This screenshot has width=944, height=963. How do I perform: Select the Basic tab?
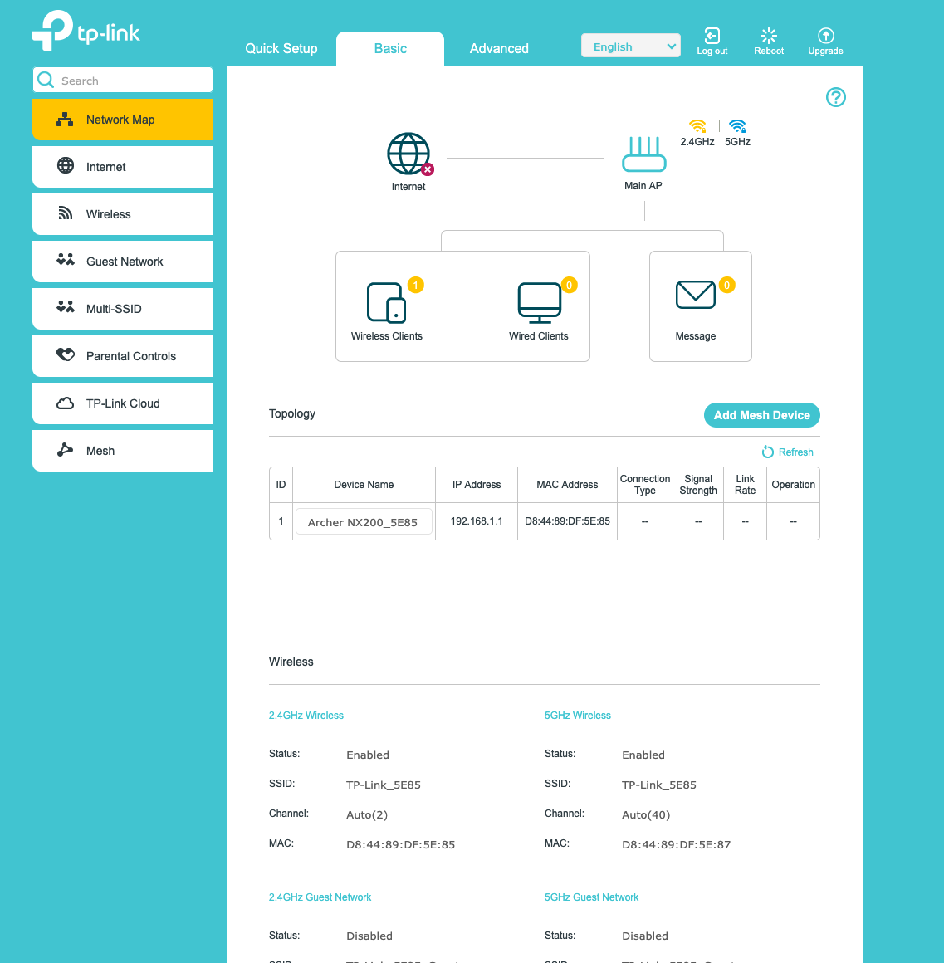click(x=390, y=48)
